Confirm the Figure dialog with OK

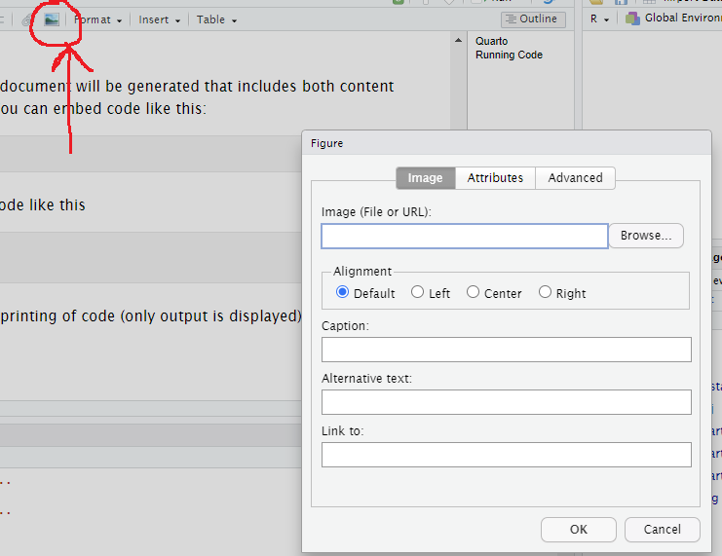[578, 529]
